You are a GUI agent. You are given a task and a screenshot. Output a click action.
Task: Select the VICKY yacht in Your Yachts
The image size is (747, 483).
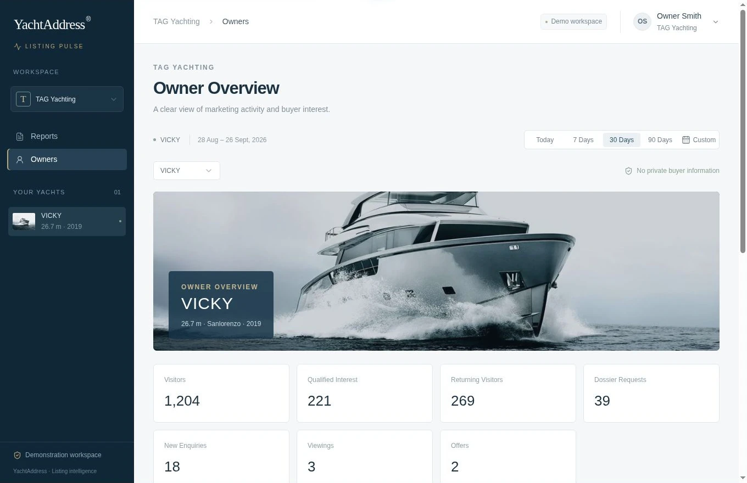tap(67, 221)
